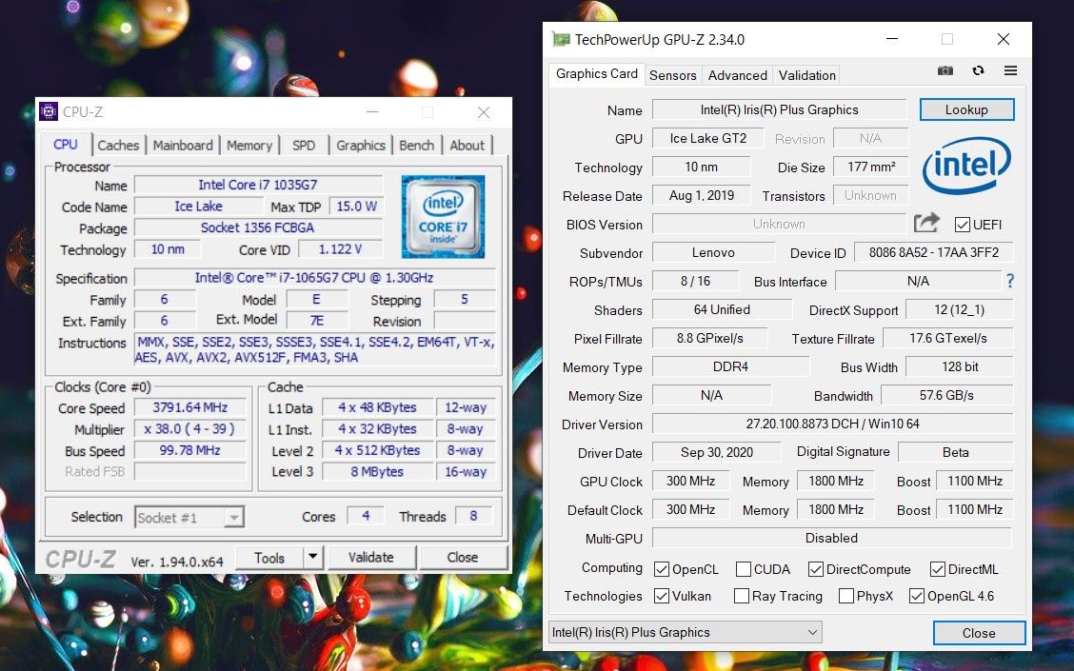Select the Graphics Card tab in GPU-Z
This screenshot has height=671, width=1074.
tap(597, 74)
